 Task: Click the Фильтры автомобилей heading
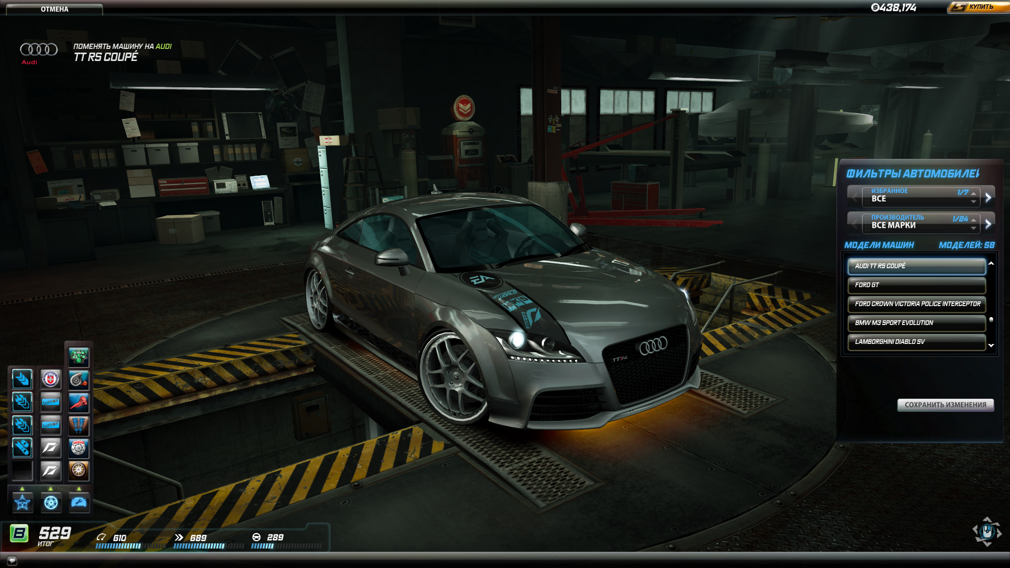coord(913,174)
